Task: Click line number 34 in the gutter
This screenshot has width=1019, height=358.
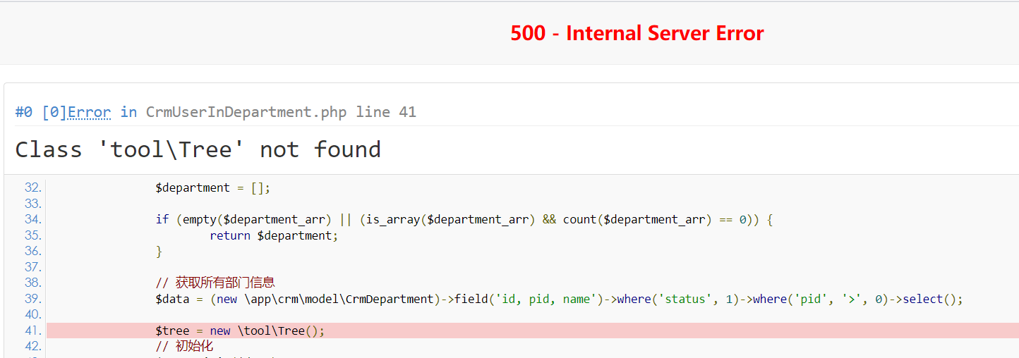Action: [x=32, y=219]
